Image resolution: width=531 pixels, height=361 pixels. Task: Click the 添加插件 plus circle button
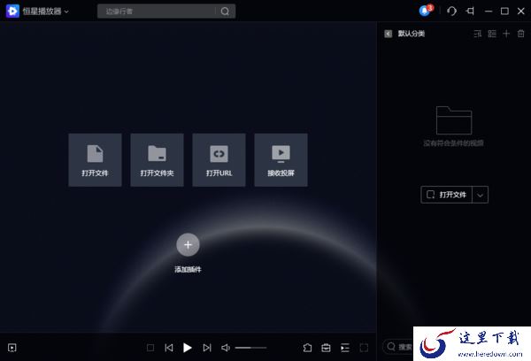click(x=188, y=245)
